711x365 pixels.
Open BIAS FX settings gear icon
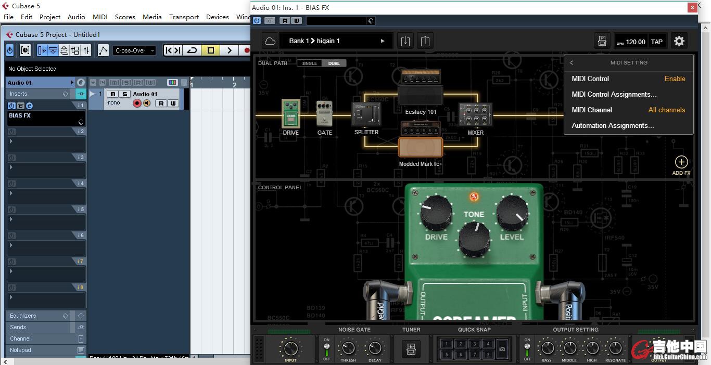(x=679, y=41)
